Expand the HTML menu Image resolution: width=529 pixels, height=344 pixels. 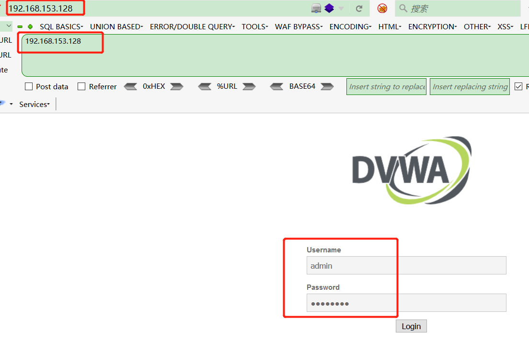pyautogui.click(x=390, y=27)
